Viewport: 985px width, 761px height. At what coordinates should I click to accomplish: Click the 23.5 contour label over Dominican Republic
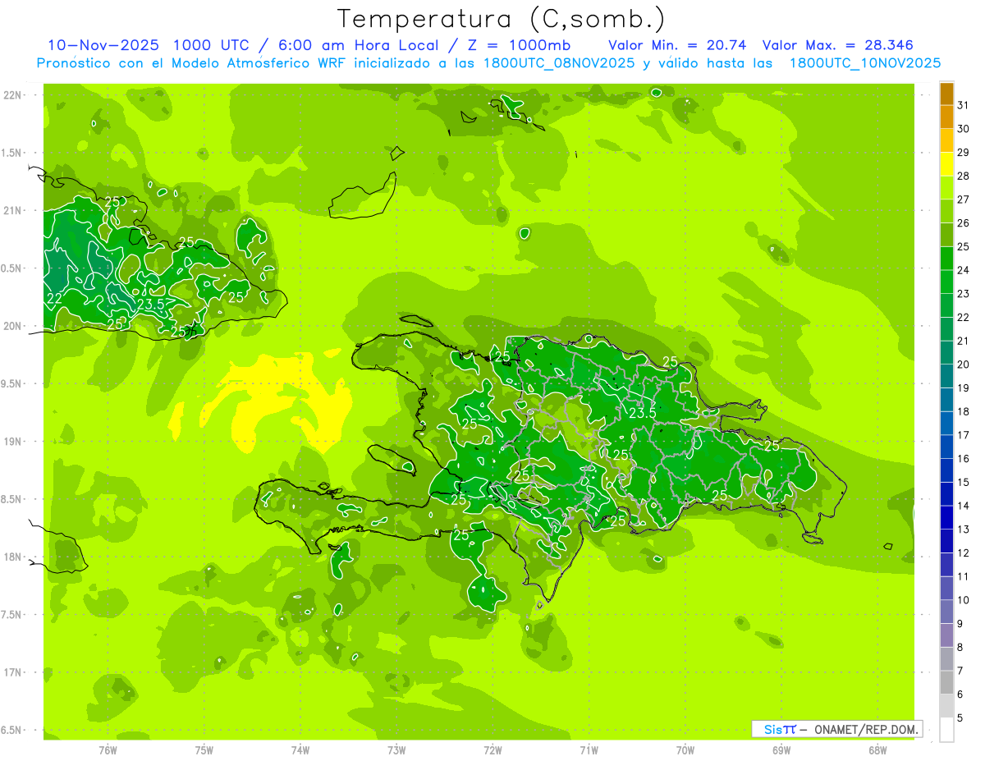(x=642, y=413)
